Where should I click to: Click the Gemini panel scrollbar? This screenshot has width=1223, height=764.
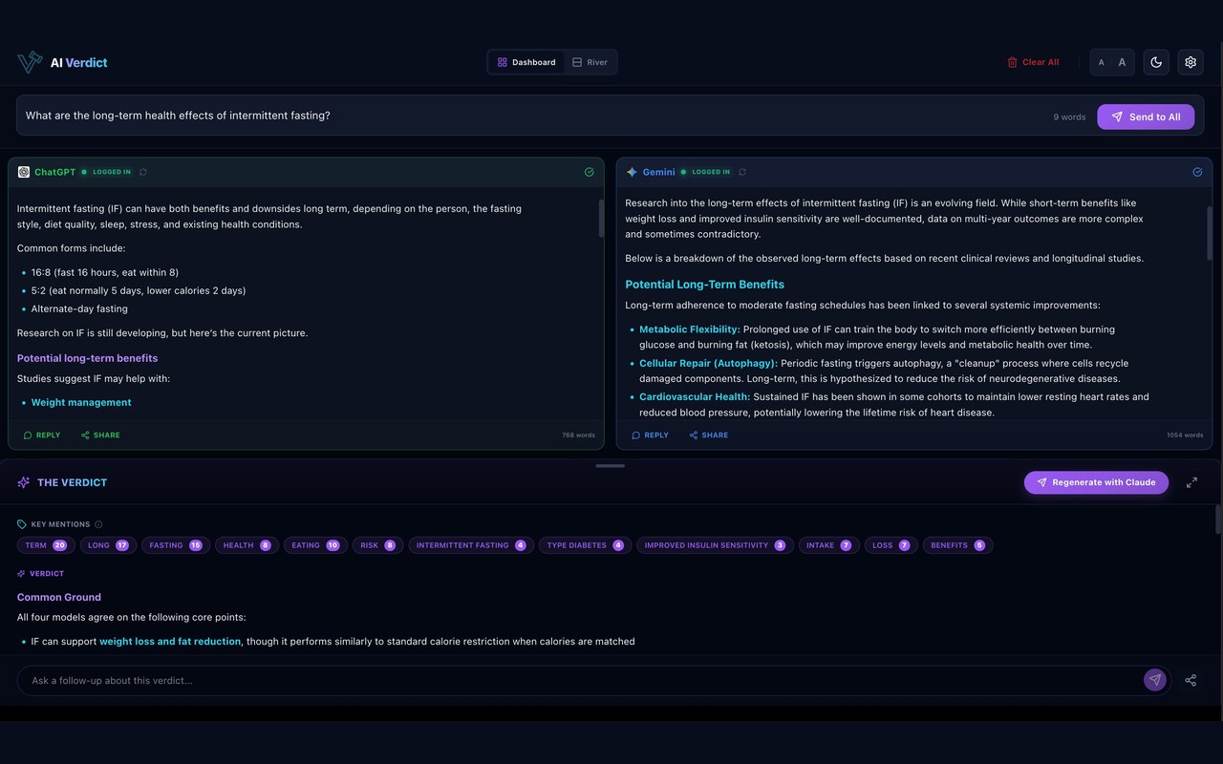pyautogui.click(x=1210, y=232)
